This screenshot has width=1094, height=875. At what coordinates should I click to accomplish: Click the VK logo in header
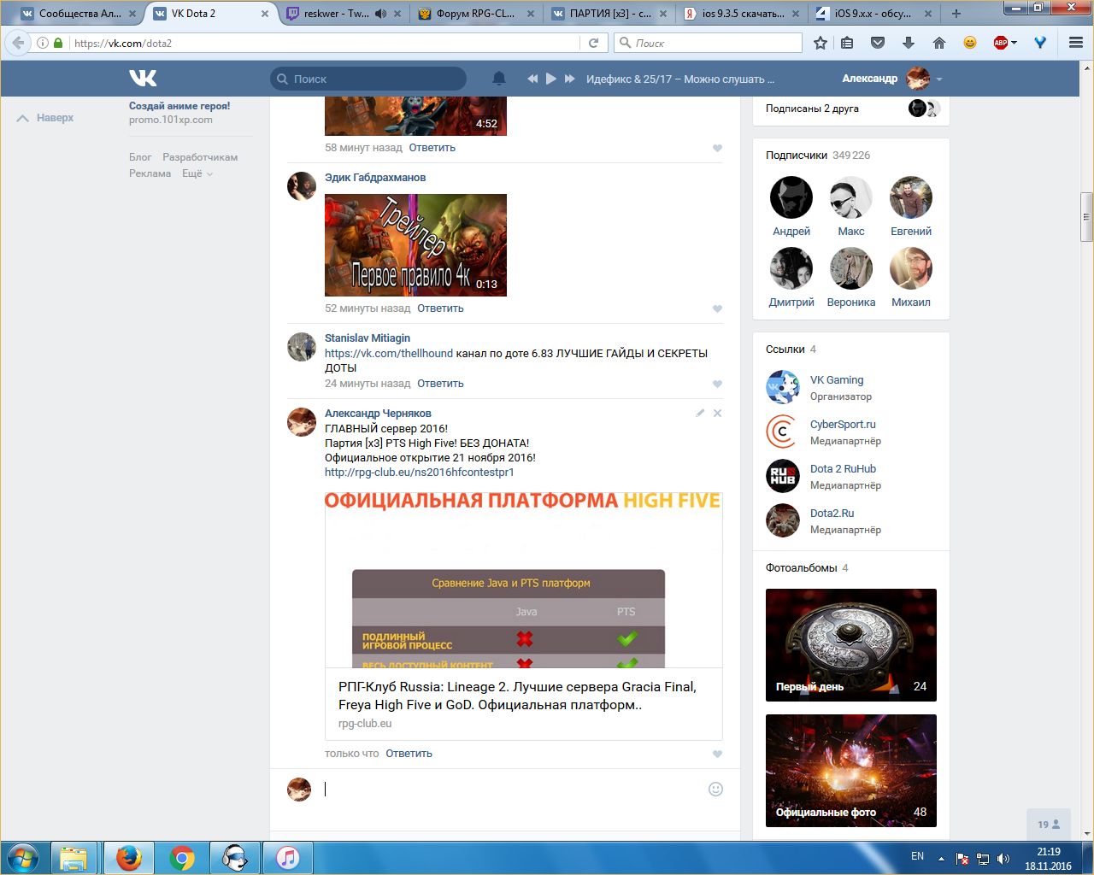pos(143,79)
